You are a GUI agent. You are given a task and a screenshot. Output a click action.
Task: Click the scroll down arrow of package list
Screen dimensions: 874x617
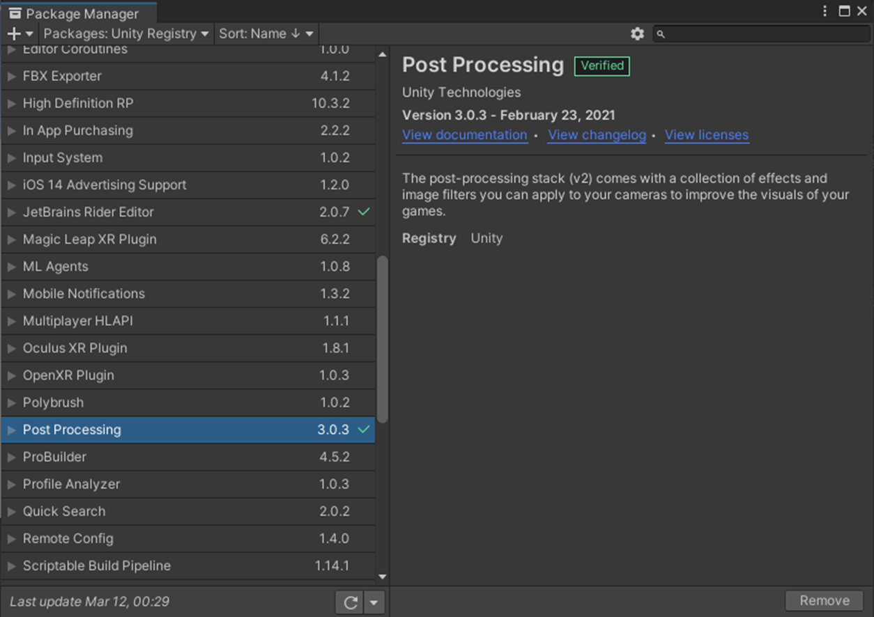click(x=382, y=577)
